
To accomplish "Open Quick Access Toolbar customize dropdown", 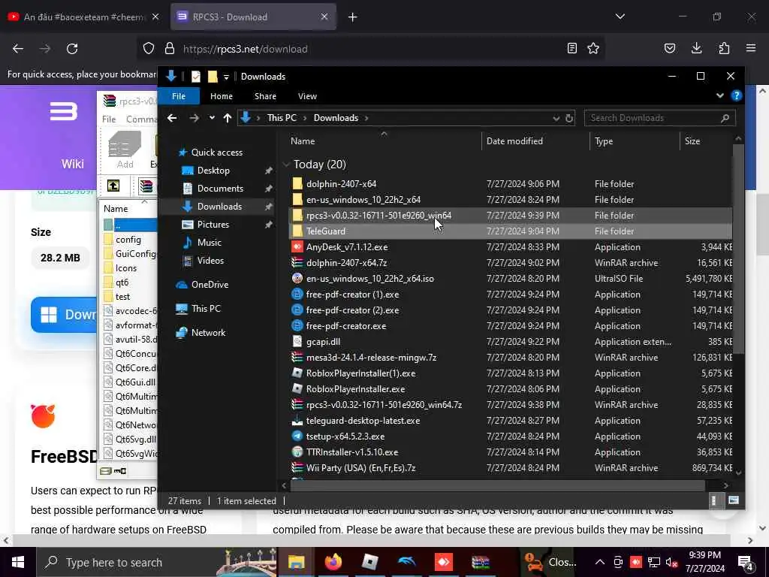I will (x=226, y=77).
